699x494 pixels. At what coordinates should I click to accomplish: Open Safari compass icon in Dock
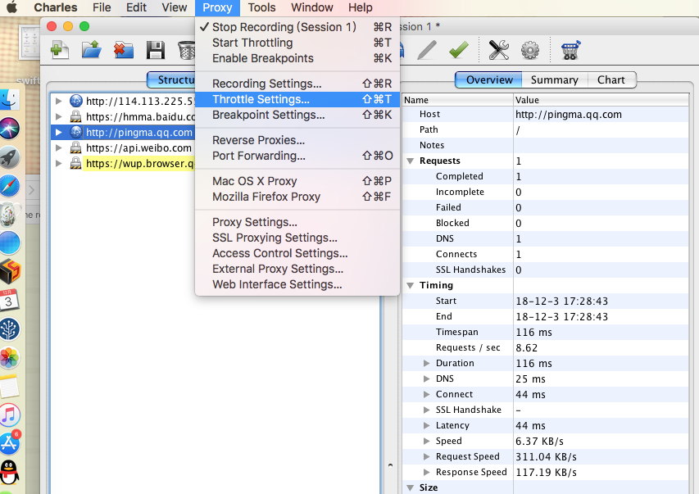10,186
